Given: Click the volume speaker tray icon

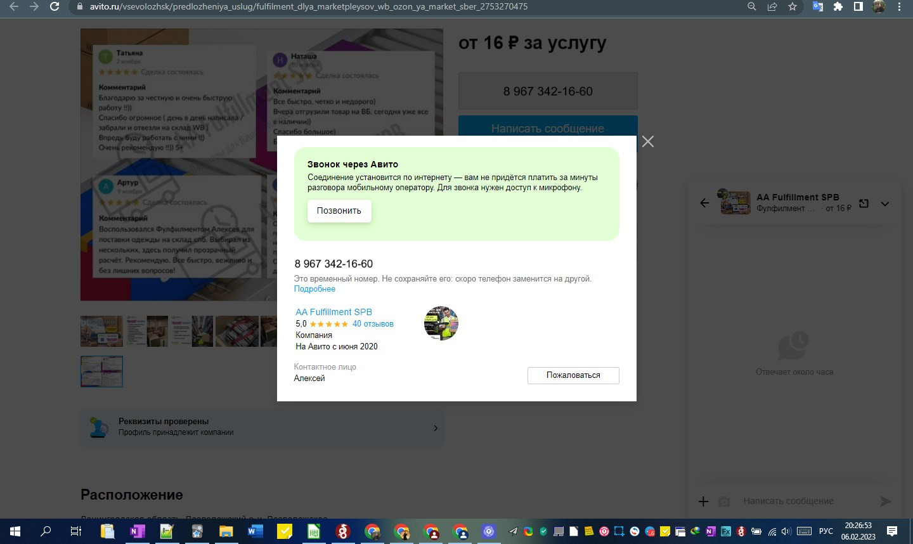Looking at the screenshot, I should (x=787, y=531).
